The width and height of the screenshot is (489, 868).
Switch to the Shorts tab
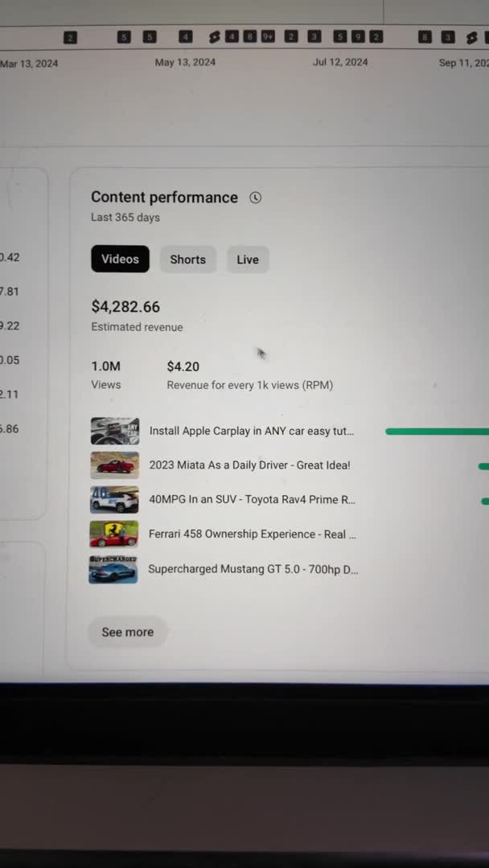tap(187, 259)
